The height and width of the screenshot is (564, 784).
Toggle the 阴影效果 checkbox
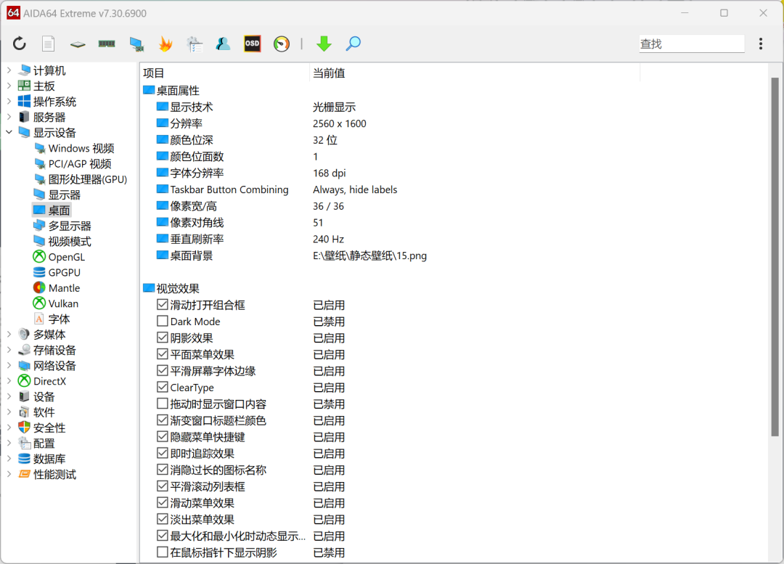[x=162, y=338]
